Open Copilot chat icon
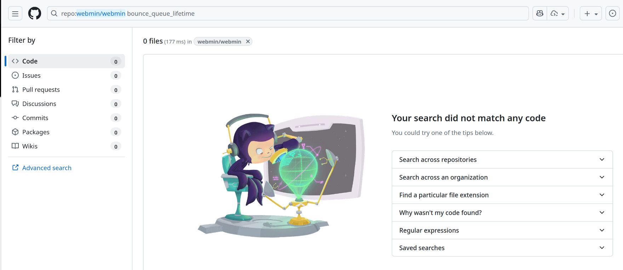The image size is (623, 270). pyautogui.click(x=540, y=13)
